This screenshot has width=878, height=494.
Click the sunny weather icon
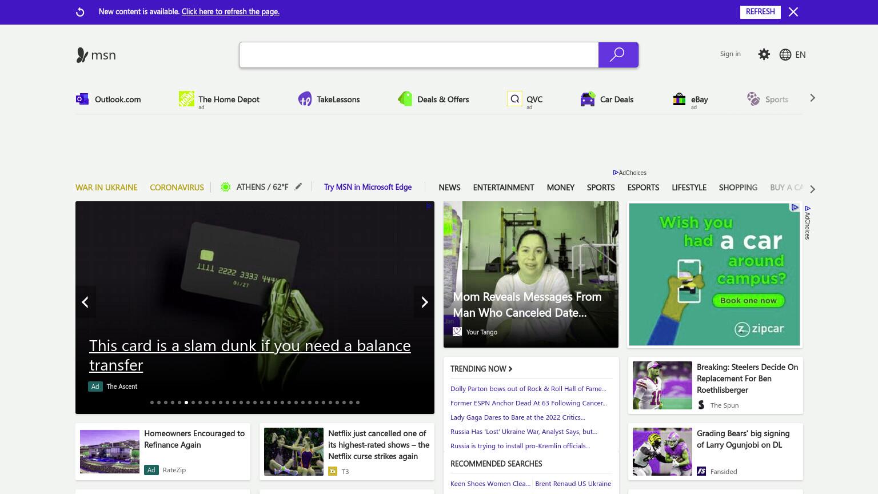226,187
